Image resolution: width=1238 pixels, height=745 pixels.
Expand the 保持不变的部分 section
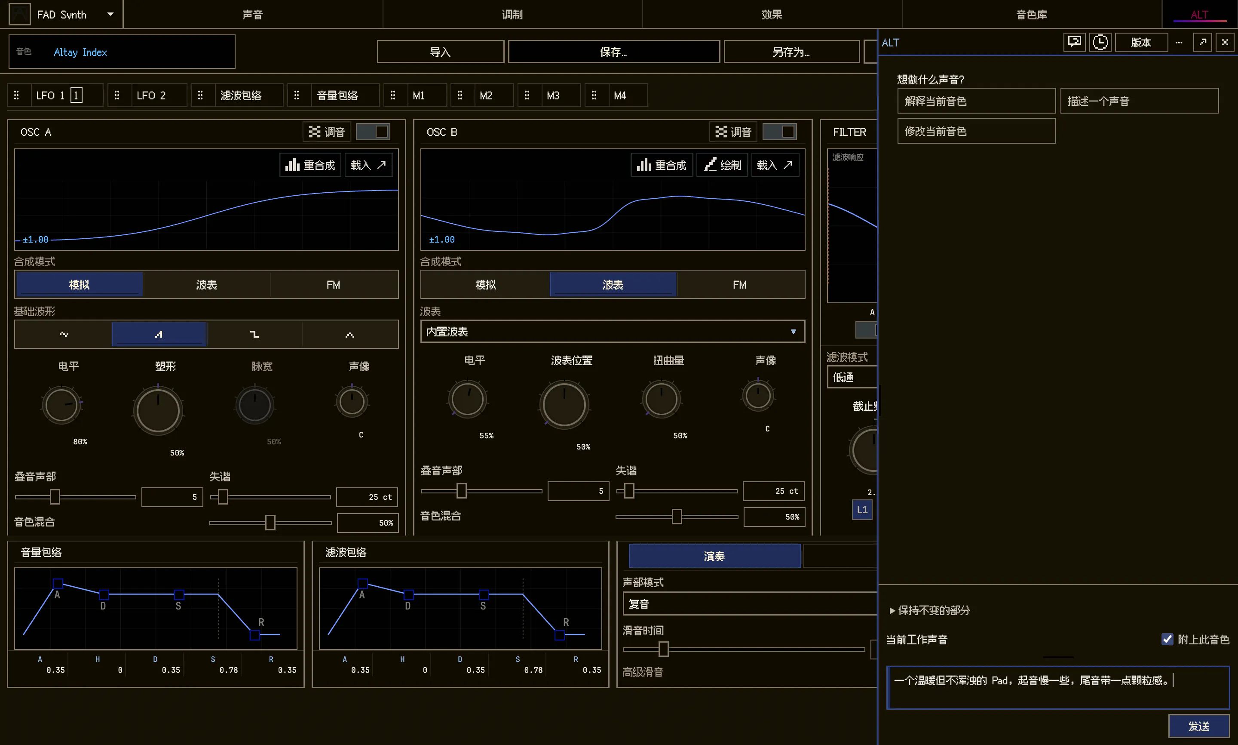tap(929, 610)
